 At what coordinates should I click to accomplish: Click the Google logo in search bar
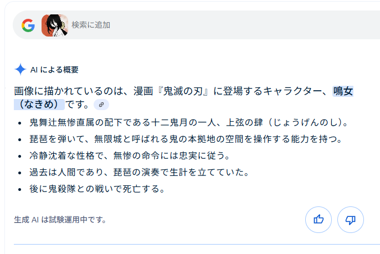pos(28,25)
